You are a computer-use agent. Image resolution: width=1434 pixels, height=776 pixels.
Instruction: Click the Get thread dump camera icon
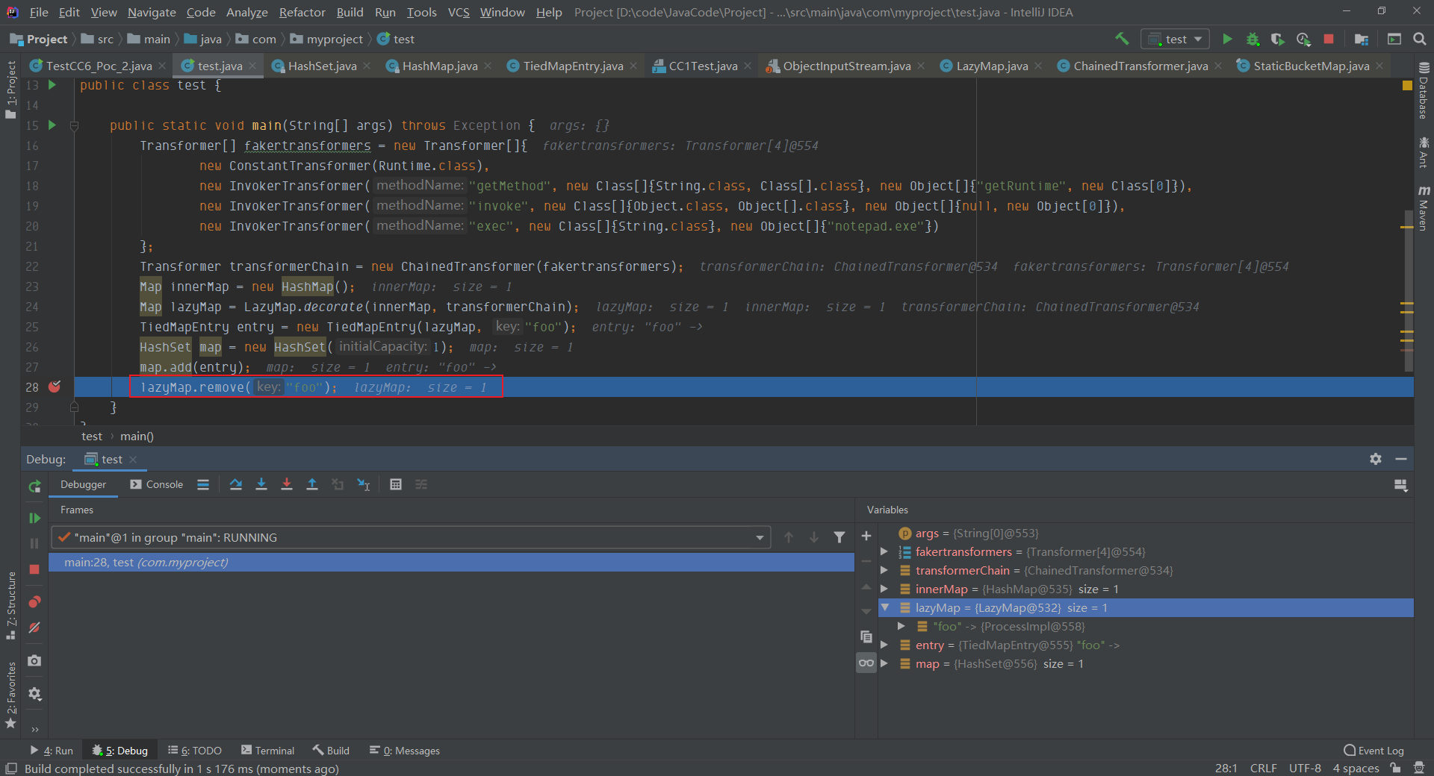34,661
